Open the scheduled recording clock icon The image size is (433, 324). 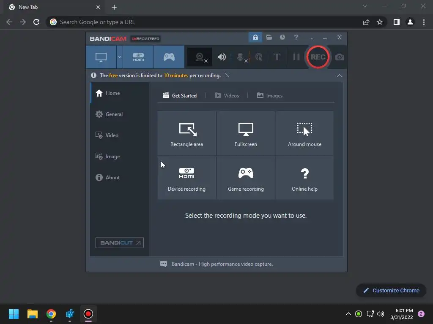282,37
